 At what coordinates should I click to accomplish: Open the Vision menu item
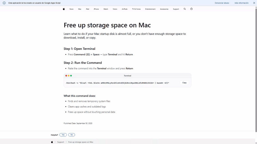pos(115,9)
